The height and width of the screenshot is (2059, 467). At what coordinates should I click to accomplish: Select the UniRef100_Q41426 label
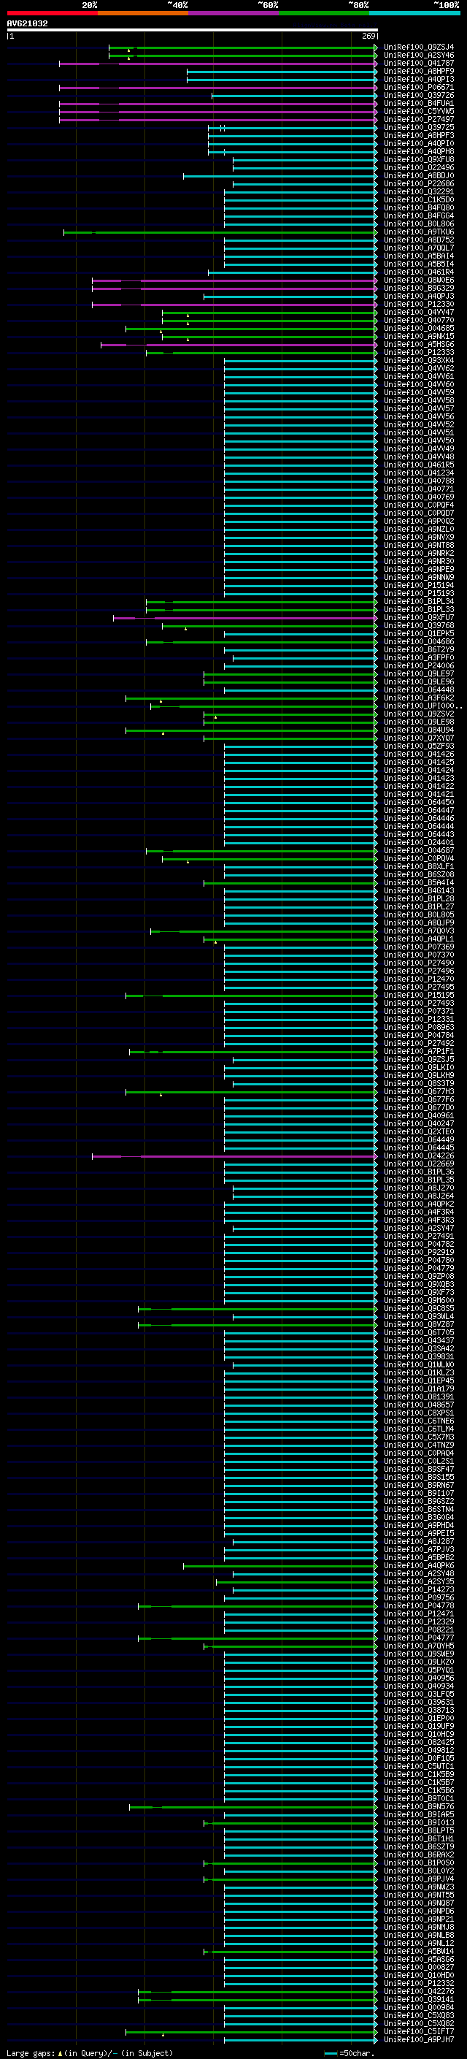coord(418,754)
